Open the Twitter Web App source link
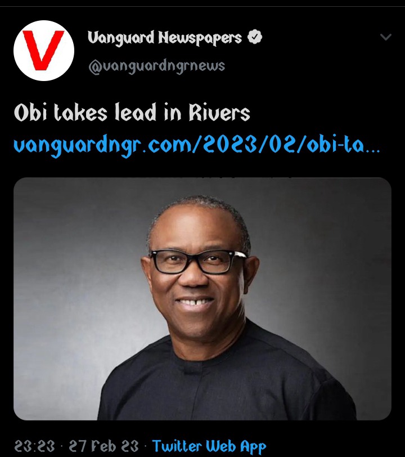405x457 pixels. [x=209, y=446]
